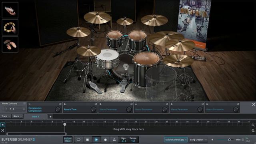Screen dimensions: 256x144
Task: Open settings icon of macro slot 4
Action: click(167, 104)
